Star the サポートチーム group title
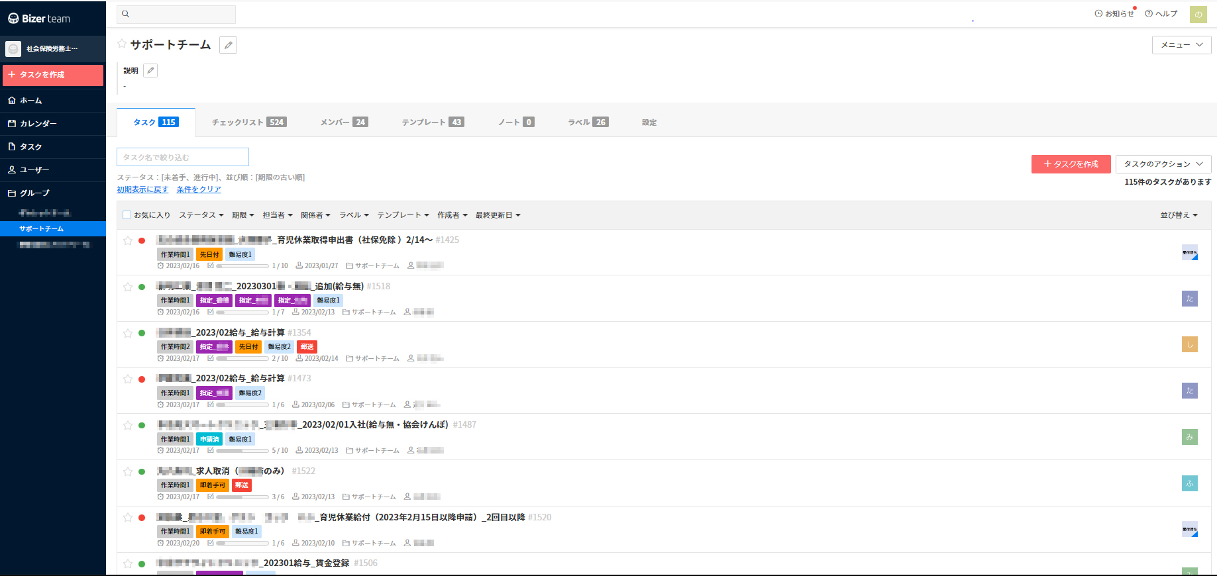 click(x=122, y=44)
